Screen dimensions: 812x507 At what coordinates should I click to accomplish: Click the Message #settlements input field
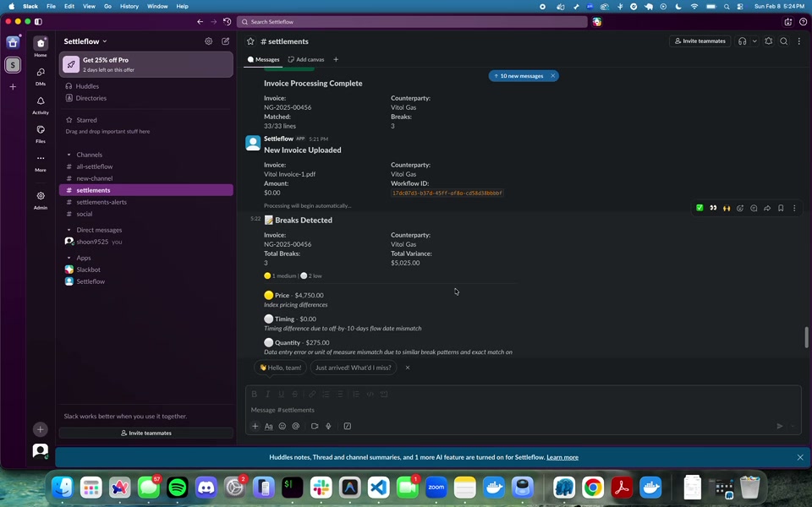click(x=507, y=410)
